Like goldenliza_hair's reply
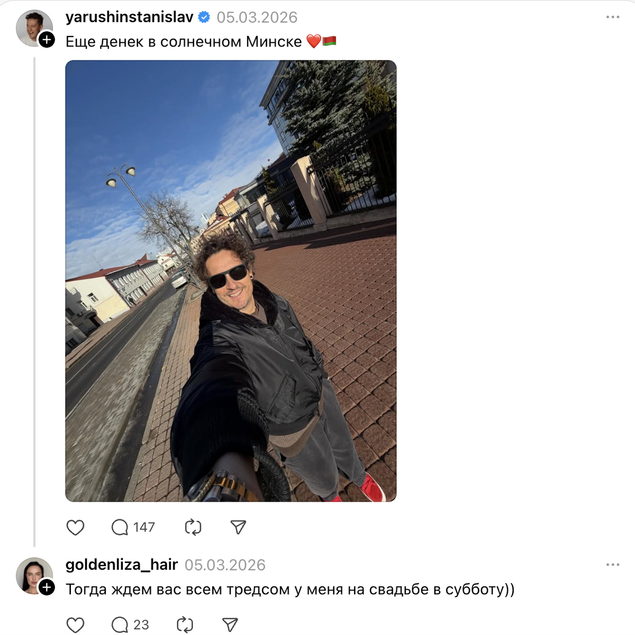 point(75,625)
